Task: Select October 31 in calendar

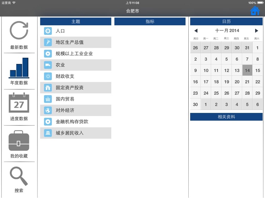Action: (247, 48)
